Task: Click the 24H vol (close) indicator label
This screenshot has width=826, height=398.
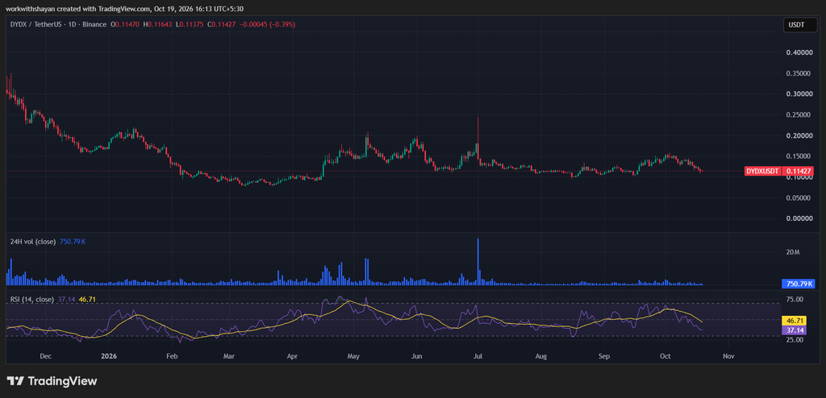Action: (32, 242)
